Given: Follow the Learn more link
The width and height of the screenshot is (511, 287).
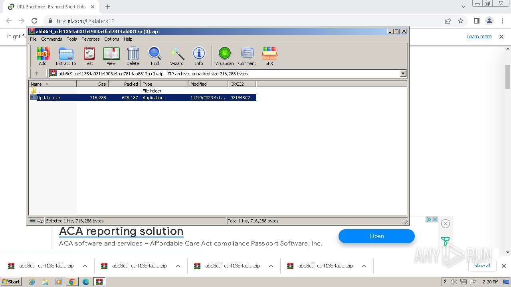Looking at the screenshot, I should (x=479, y=36).
